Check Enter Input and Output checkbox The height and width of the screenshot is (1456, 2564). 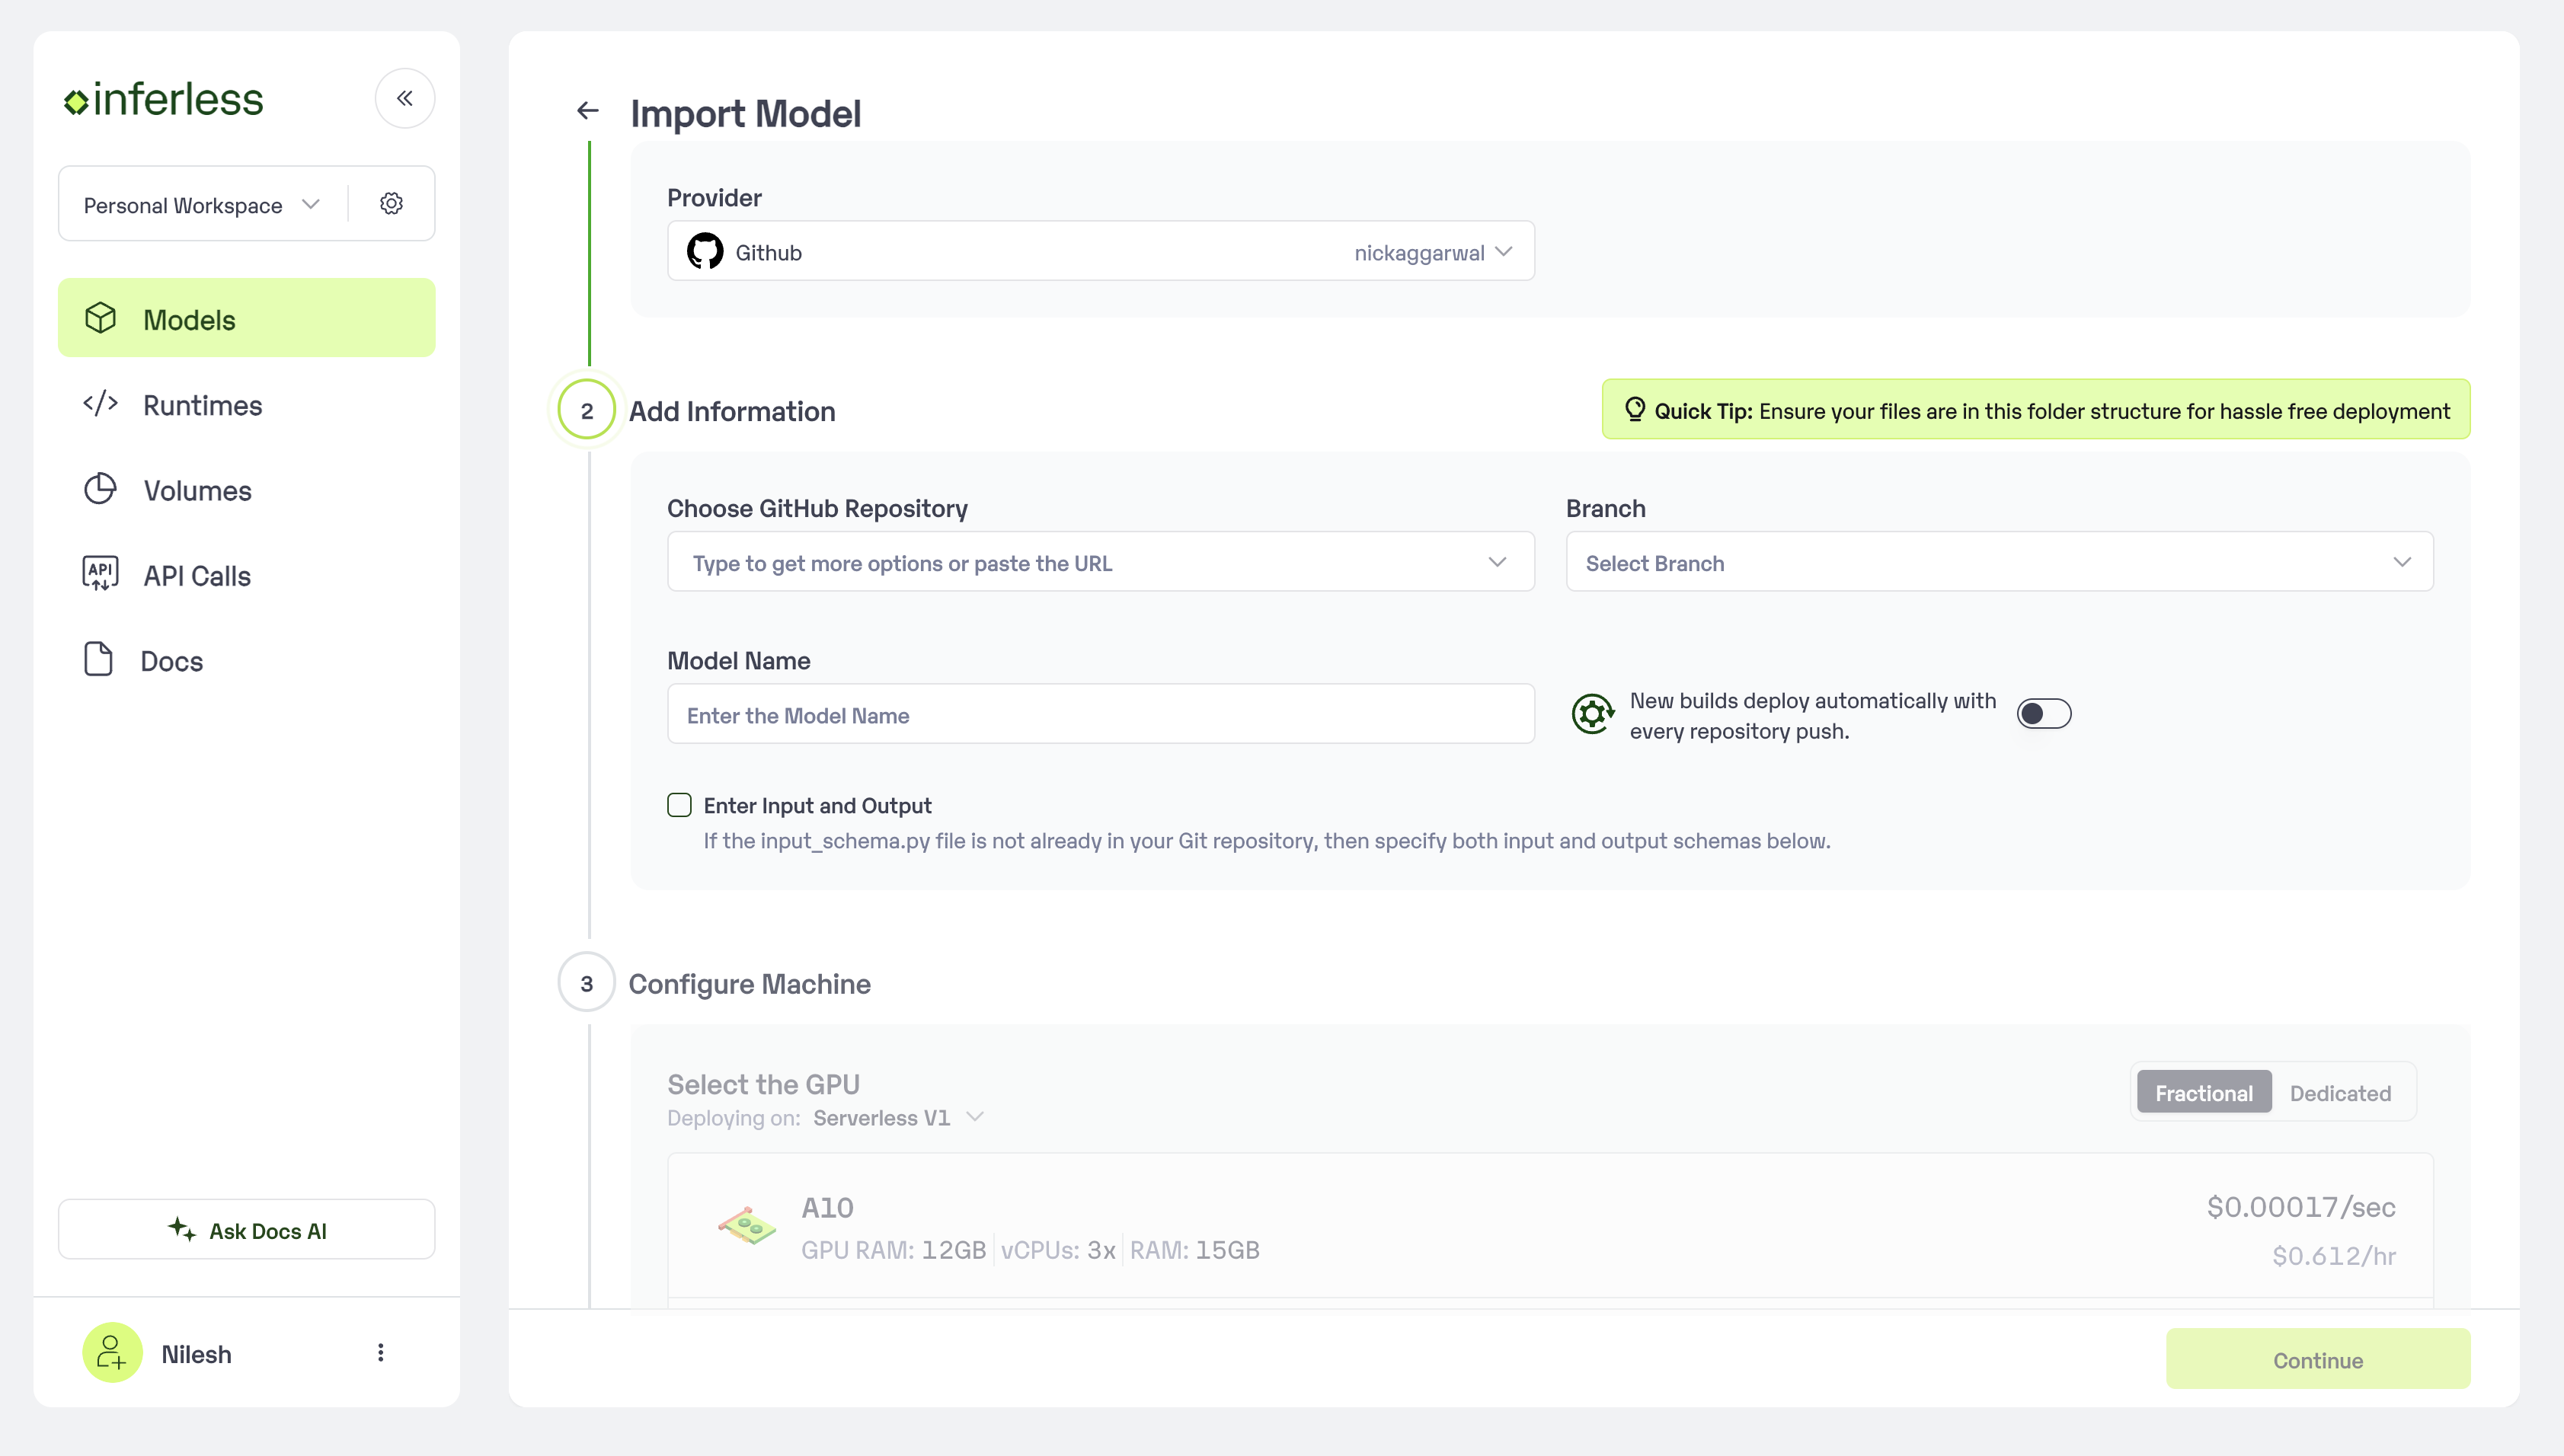[x=679, y=805]
